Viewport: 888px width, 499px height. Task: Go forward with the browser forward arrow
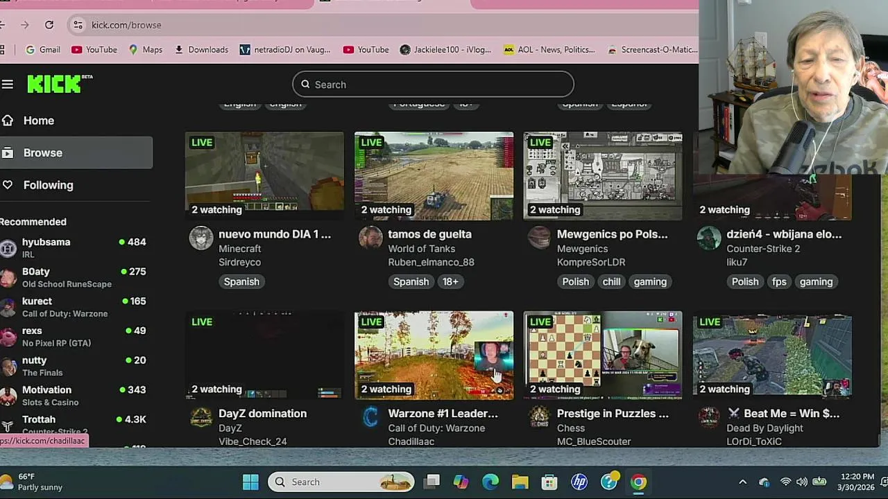(x=25, y=25)
